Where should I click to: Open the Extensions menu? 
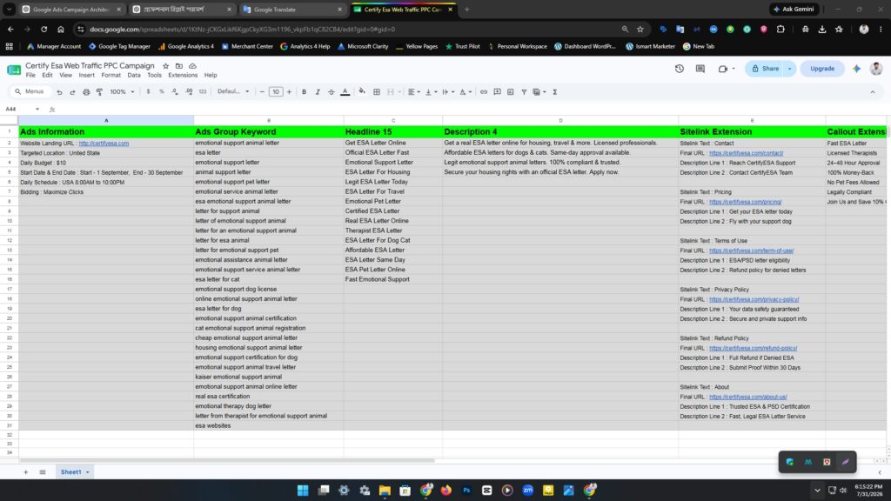[x=183, y=75]
